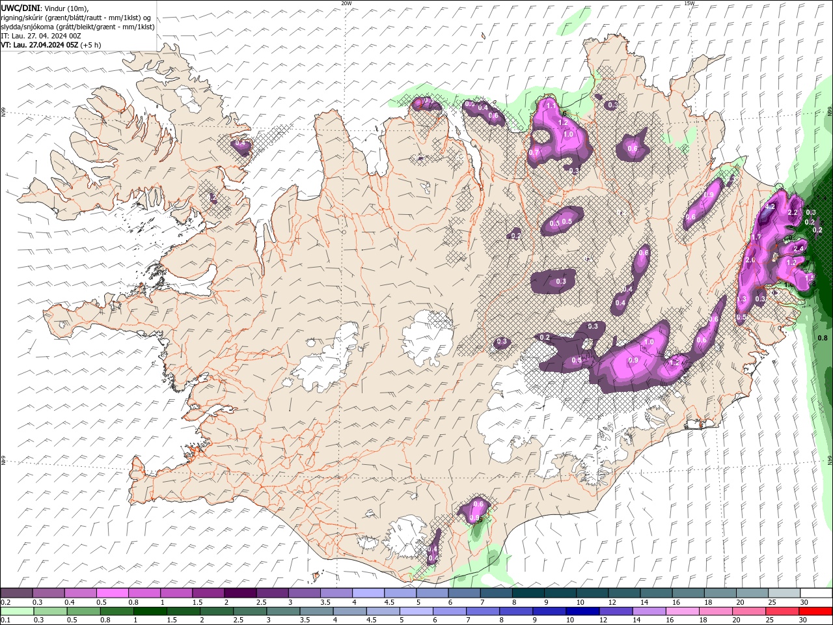Click the dark teal snow swatch labeled 9
Screen dimensions: 833x625
point(560,593)
